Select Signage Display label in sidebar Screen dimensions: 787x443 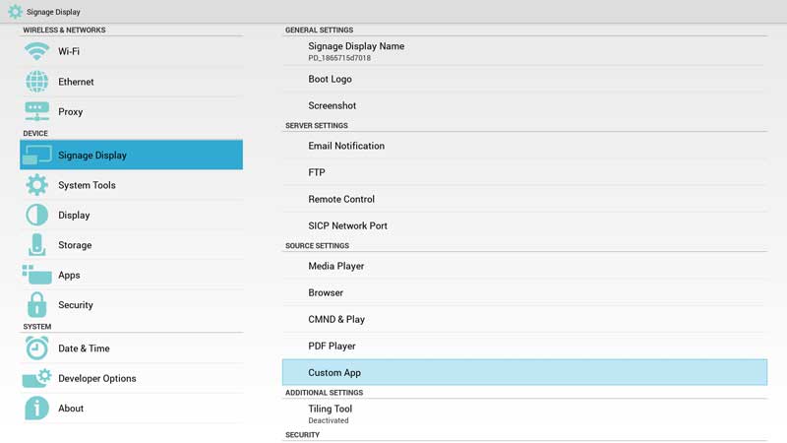click(92, 156)
